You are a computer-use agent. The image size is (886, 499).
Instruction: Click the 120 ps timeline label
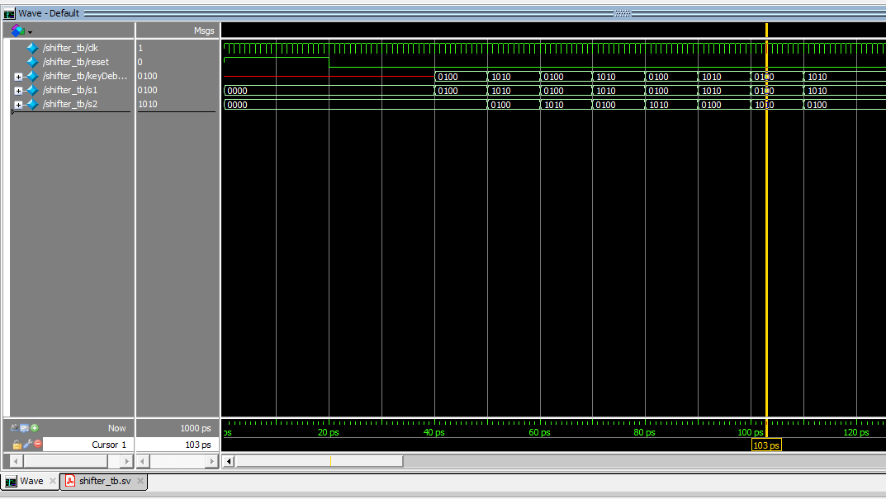[x=856, y=432]
